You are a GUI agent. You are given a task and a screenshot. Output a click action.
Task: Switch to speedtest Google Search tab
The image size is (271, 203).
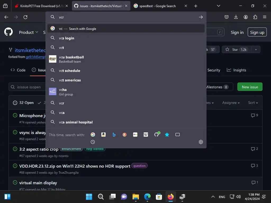coord(161,6)
